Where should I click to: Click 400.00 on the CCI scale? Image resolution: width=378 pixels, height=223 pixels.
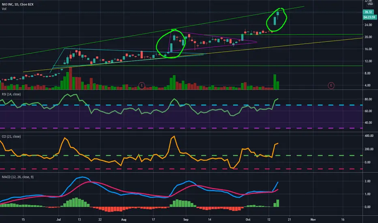(369, 136)
